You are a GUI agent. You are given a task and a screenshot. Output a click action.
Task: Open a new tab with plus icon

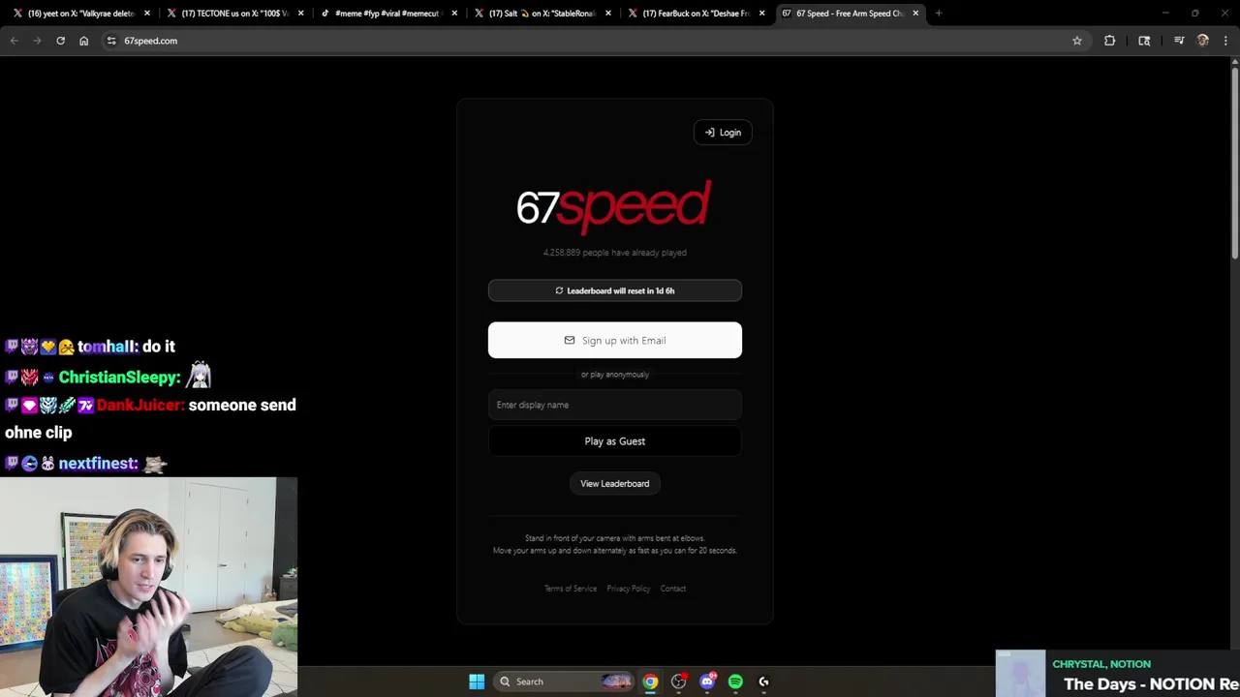pos(939,14)
